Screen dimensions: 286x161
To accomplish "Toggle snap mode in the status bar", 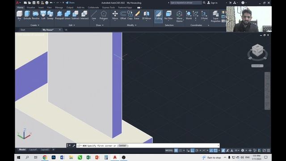I will 180,150.
